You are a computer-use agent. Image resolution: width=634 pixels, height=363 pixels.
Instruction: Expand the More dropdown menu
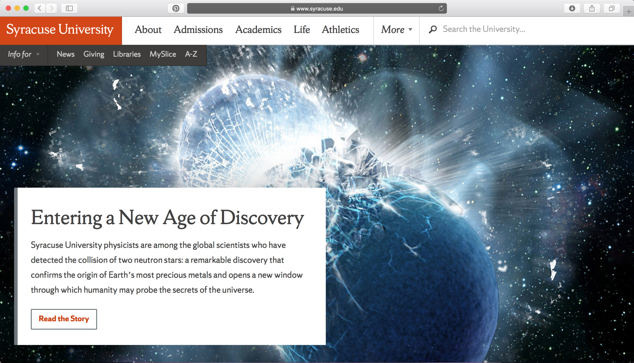396,29
